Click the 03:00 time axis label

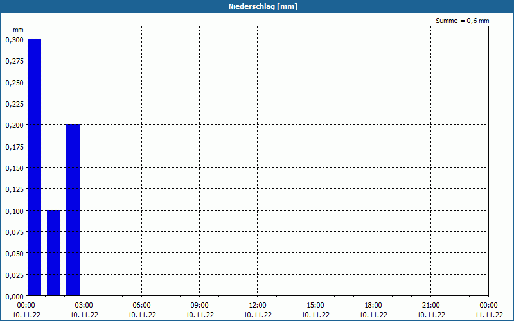(x=84, y=306)
